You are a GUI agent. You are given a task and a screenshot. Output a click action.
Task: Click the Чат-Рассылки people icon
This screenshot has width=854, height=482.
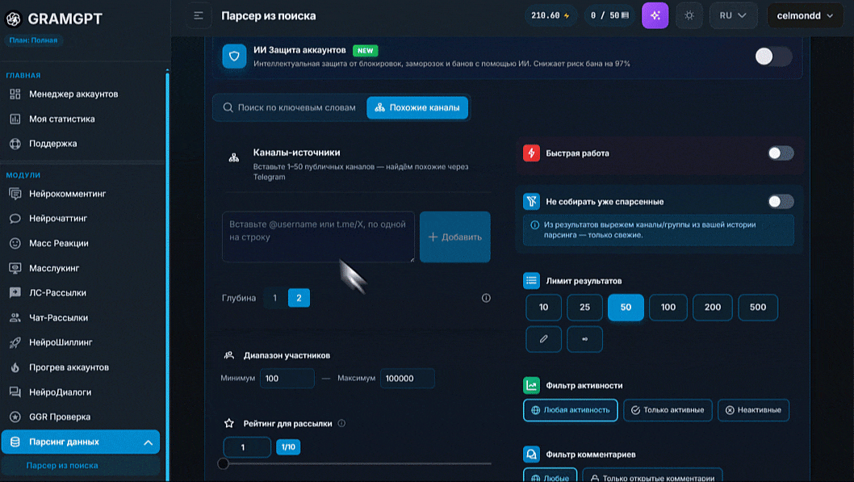click(15, 317)
